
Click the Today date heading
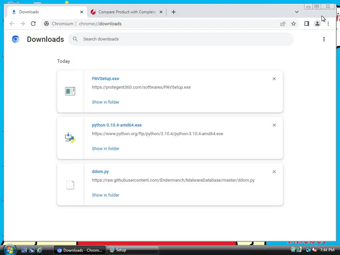tap(63, 61)
